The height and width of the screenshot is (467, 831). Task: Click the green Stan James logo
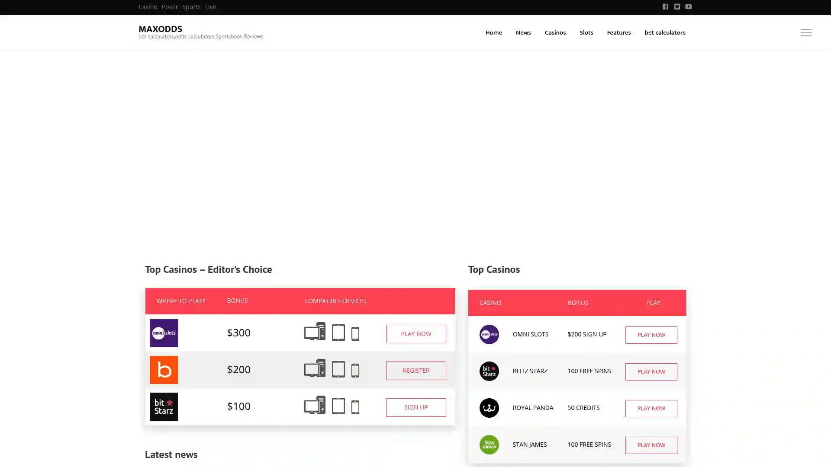tap(489, 445)
